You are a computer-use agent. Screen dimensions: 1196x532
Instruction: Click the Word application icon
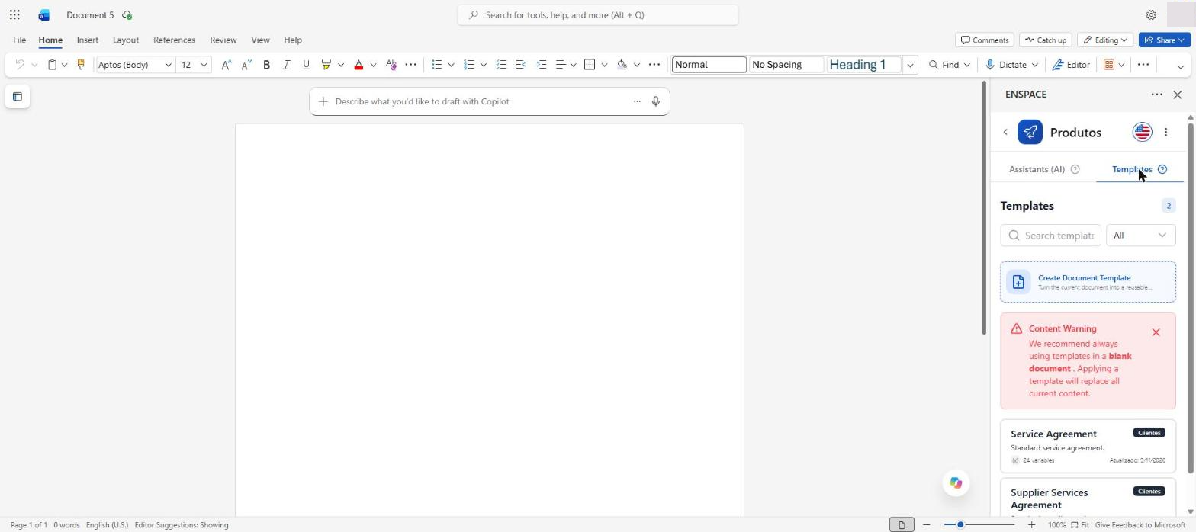tap(43, 14)
